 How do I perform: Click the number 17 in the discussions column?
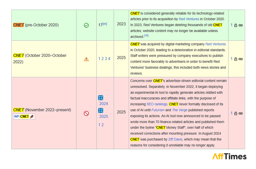coord(100,25)
